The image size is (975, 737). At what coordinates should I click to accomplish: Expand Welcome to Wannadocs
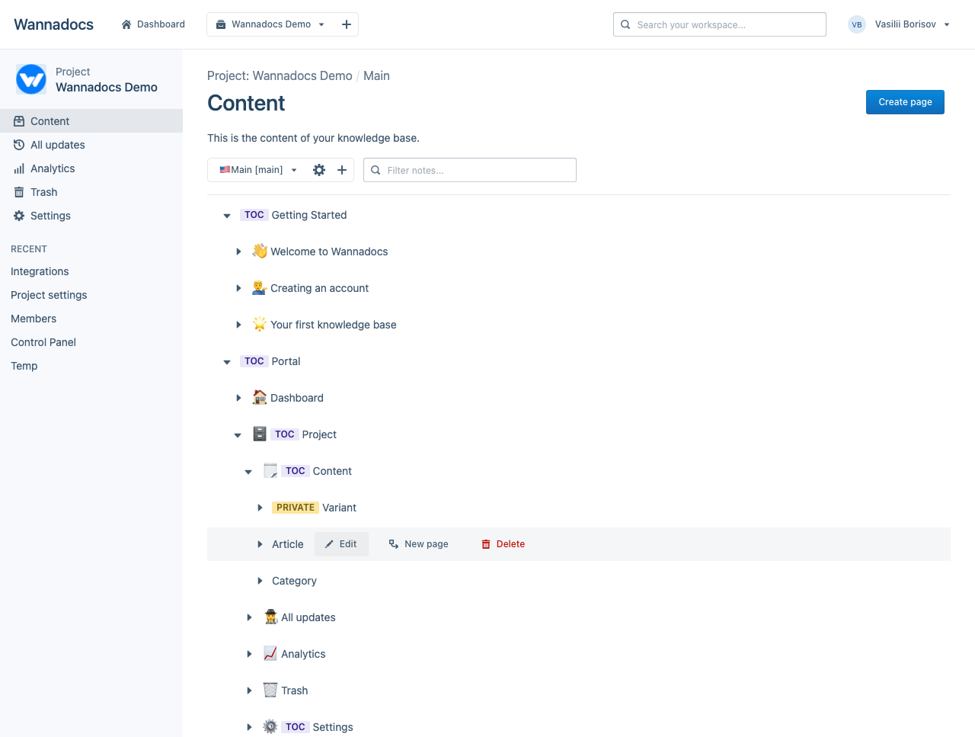click(238, 252)
